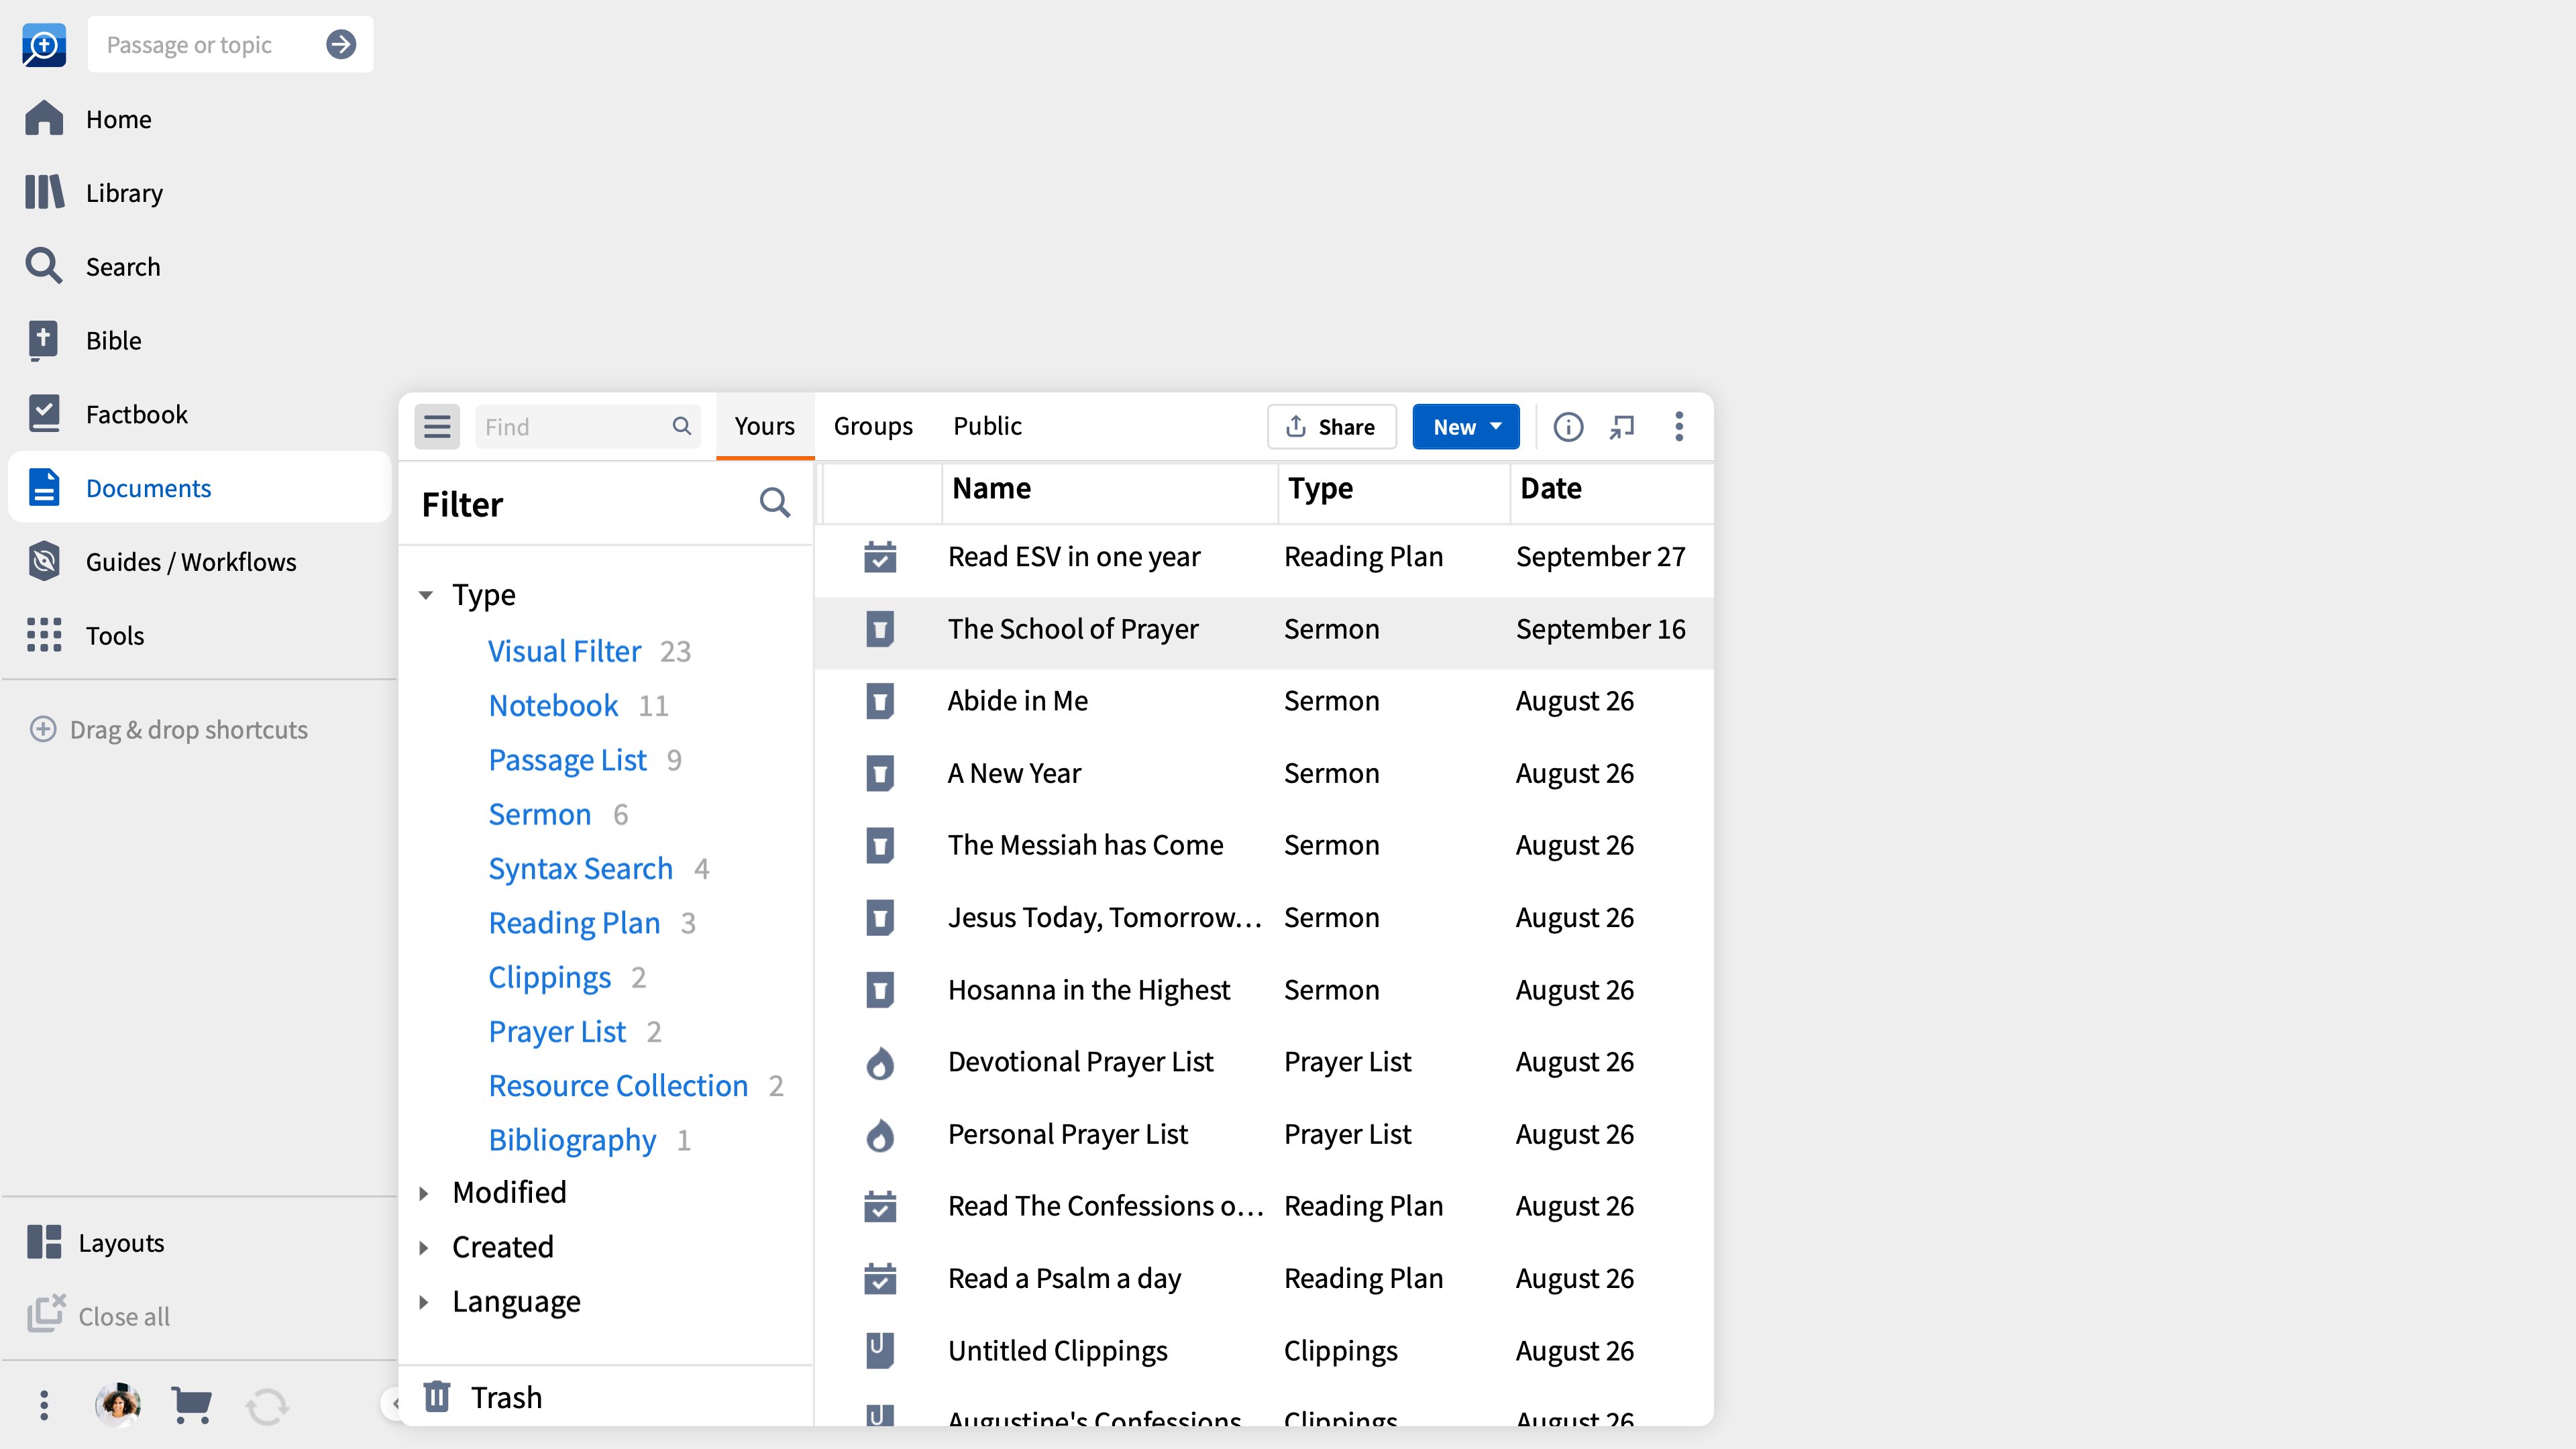Open the Library sidebar icon

pos(44,192)
